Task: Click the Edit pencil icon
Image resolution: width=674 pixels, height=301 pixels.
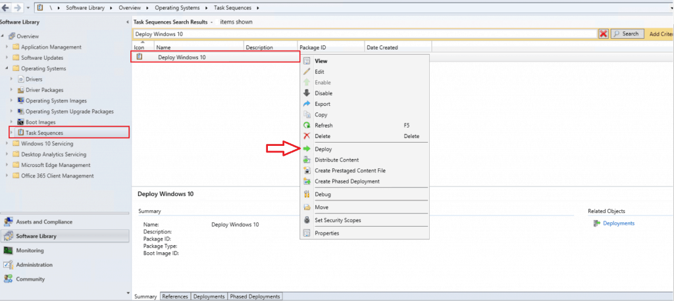Action: [x=307, y=72]
